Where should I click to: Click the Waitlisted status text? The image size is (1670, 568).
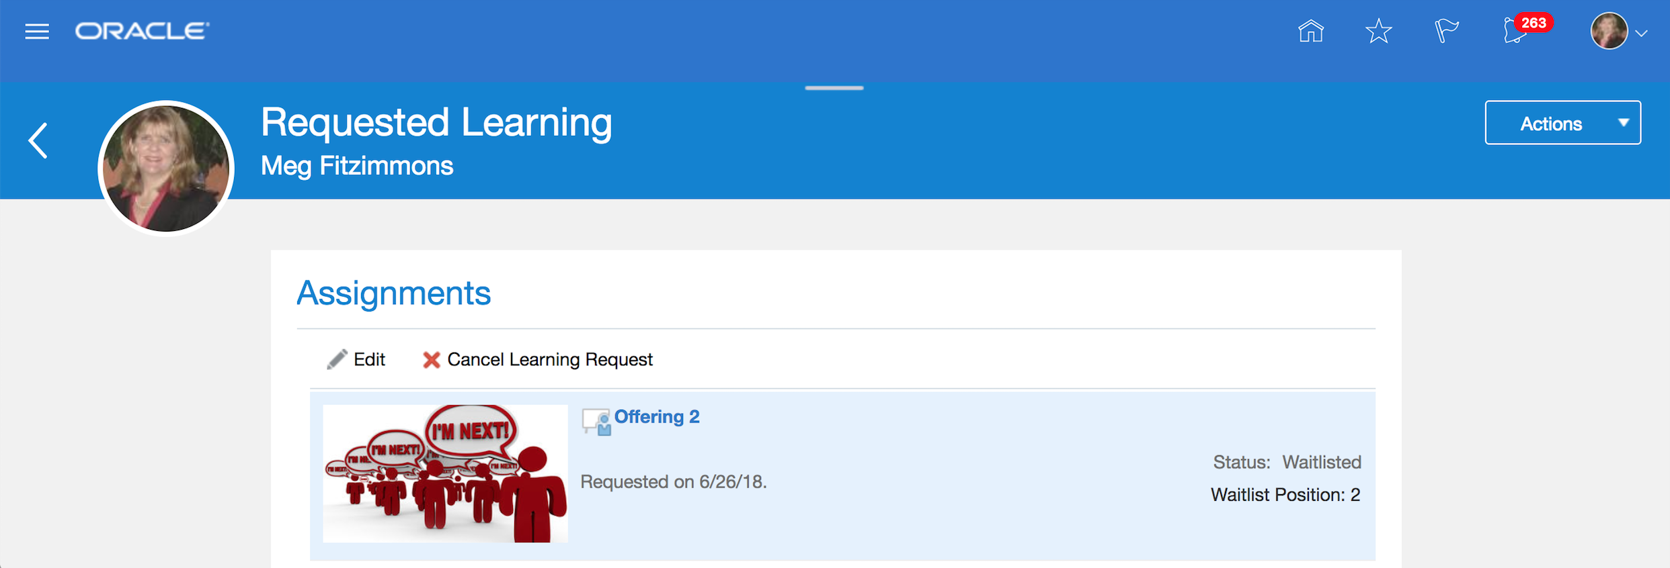point(1321,463)
